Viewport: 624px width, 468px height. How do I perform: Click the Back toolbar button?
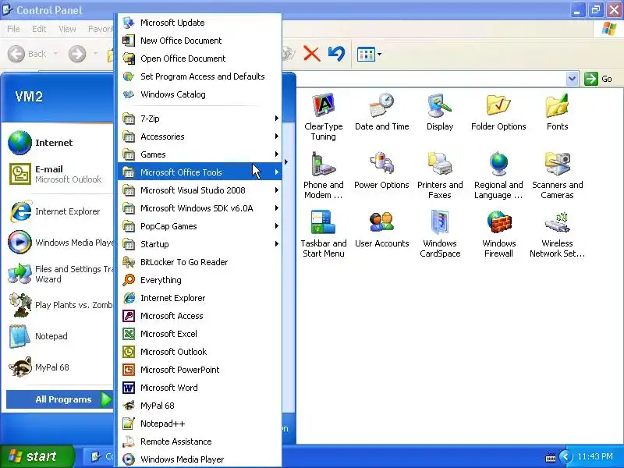tap(27, 54)
